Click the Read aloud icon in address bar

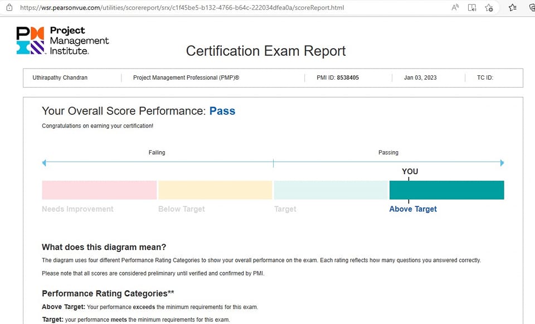[x=455, y=7]
